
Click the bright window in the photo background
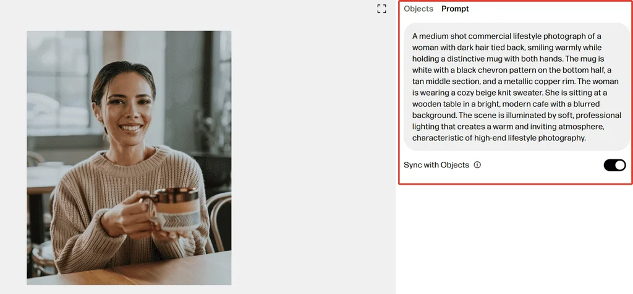(57, 81)
